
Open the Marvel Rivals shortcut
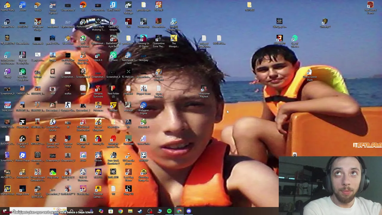[7, 191]
